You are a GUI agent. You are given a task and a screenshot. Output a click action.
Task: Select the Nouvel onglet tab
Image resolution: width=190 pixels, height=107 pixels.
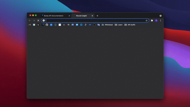[83, 16]
